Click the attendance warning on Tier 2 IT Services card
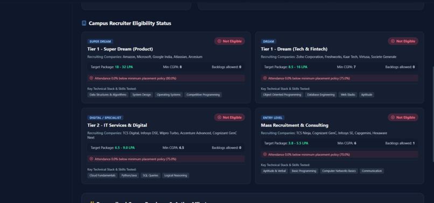 point(166,159)
